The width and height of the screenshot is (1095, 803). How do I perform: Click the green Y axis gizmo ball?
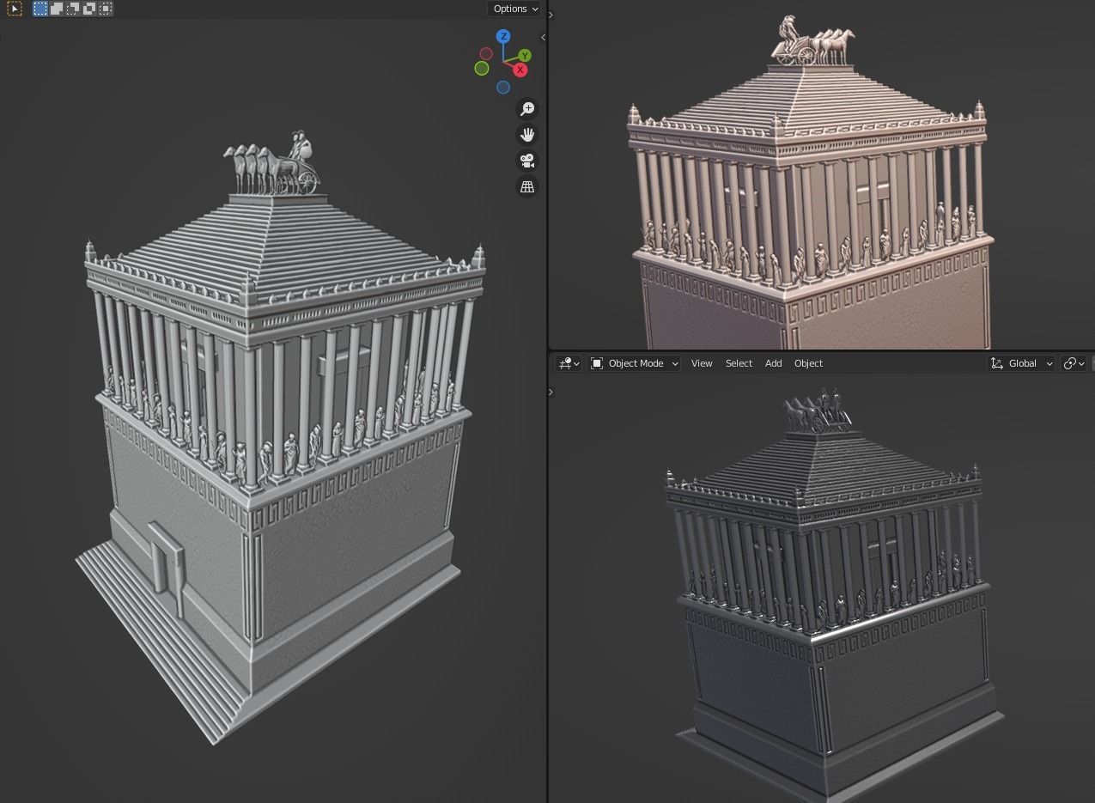(525, 56)
